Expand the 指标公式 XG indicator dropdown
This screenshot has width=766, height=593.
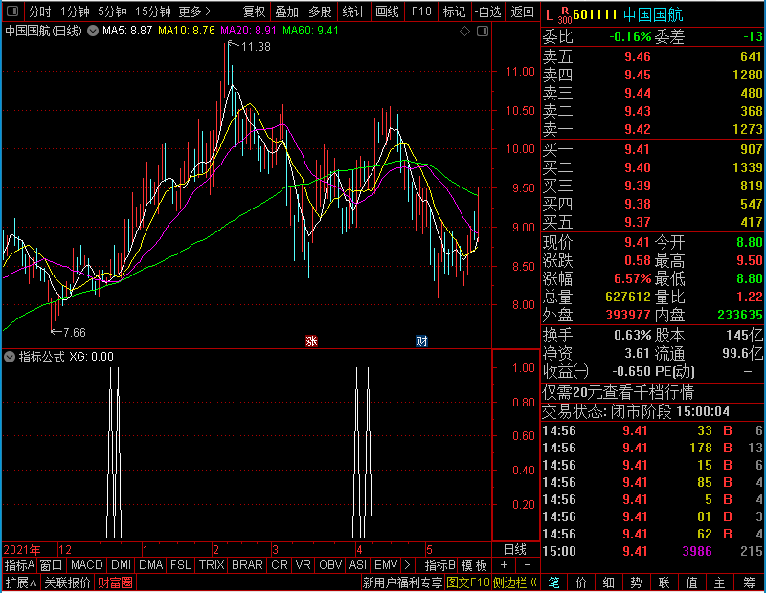pyautogui.click(x=10, y=357)
